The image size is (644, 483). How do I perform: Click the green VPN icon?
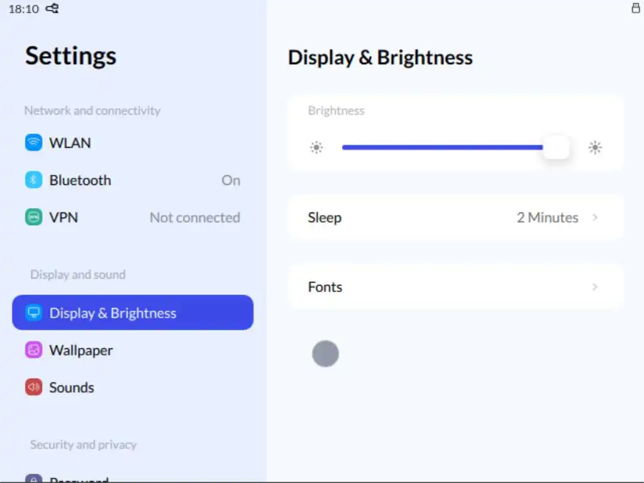point(33,218)
